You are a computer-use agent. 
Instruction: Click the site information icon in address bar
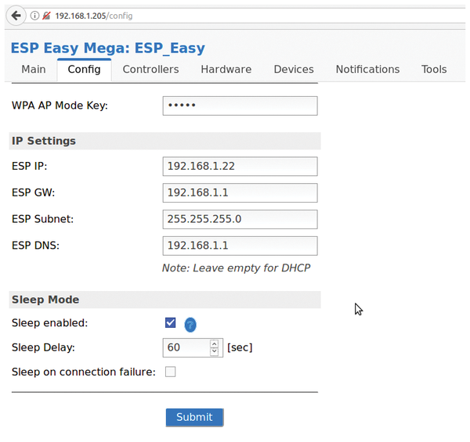34,16
